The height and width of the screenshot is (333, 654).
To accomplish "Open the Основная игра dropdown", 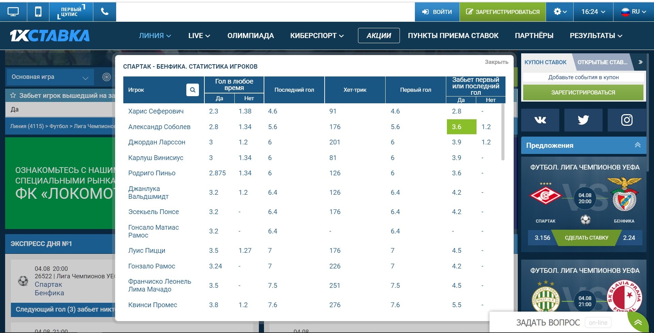I will [x=50, y=77].
